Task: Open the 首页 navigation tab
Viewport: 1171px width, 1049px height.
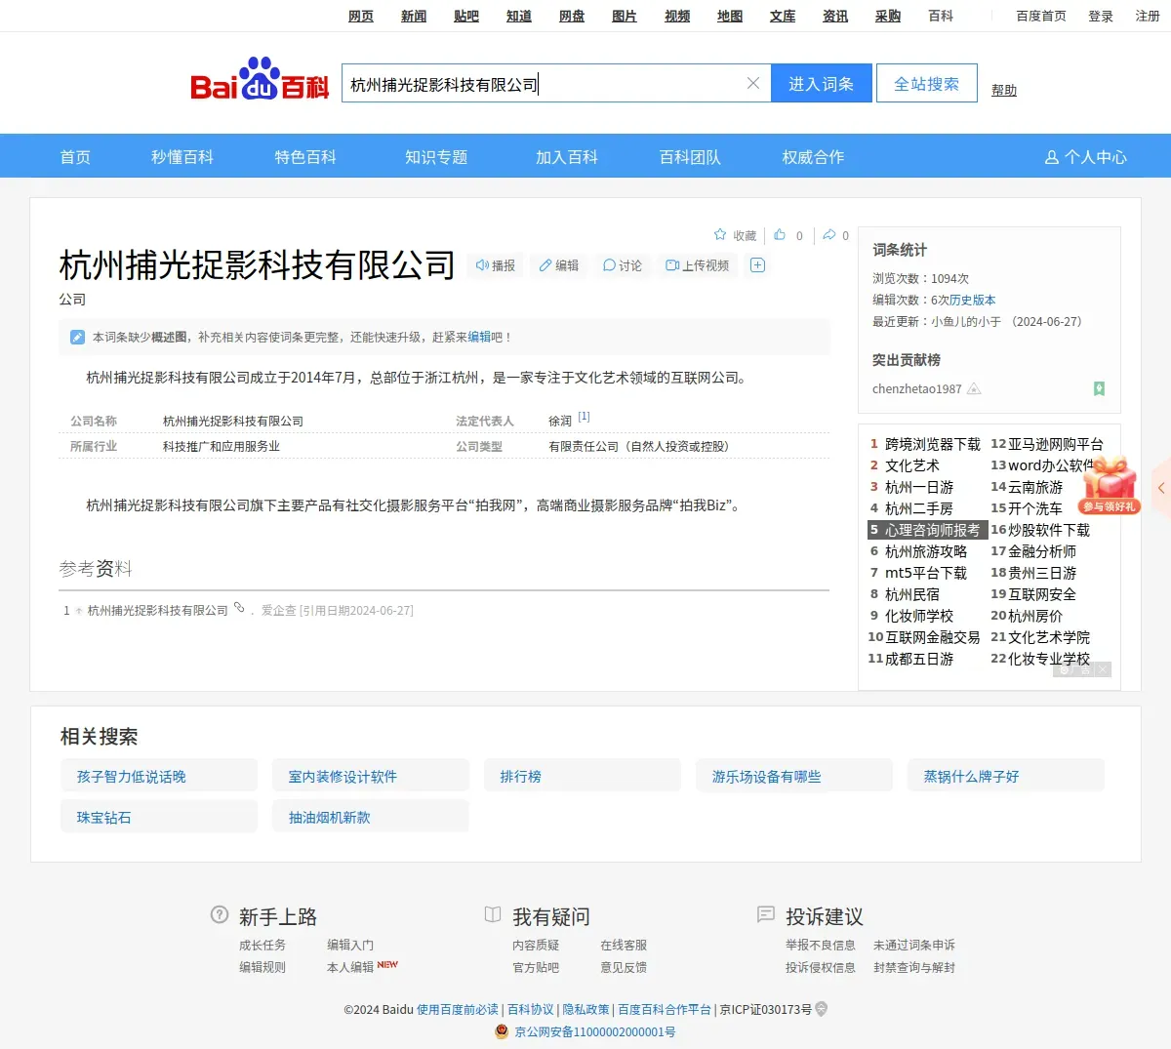Action: [x=75, y=157]
